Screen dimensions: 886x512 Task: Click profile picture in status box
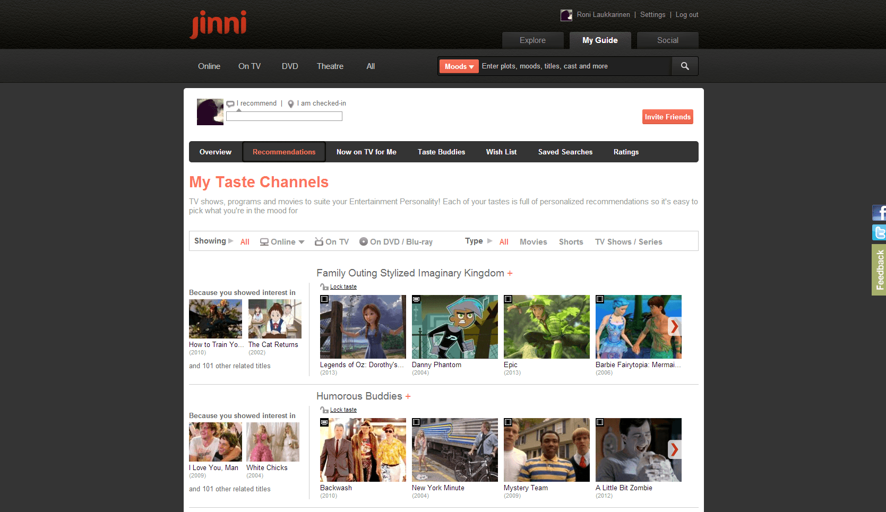pyautogui.click(x=210, y=112)
